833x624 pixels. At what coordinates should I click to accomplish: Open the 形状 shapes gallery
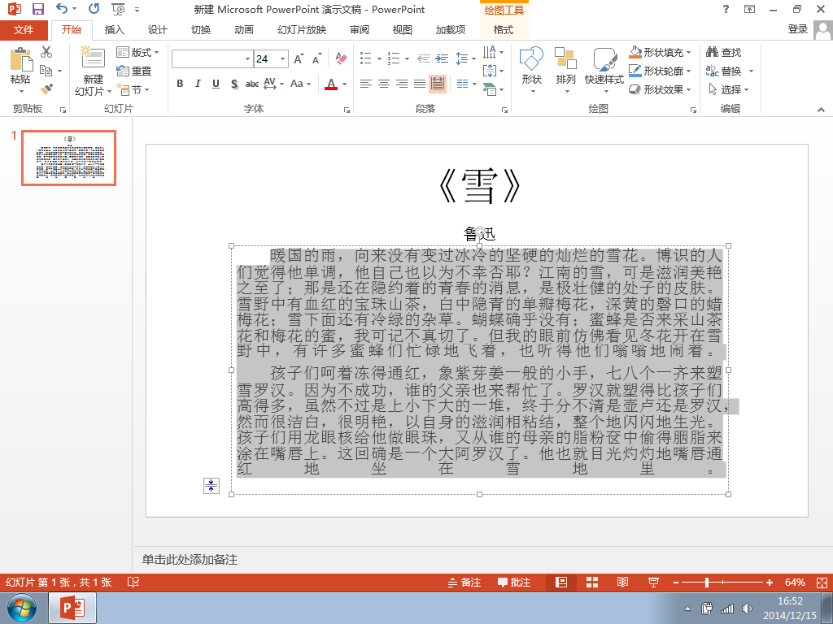pos(531,71)
